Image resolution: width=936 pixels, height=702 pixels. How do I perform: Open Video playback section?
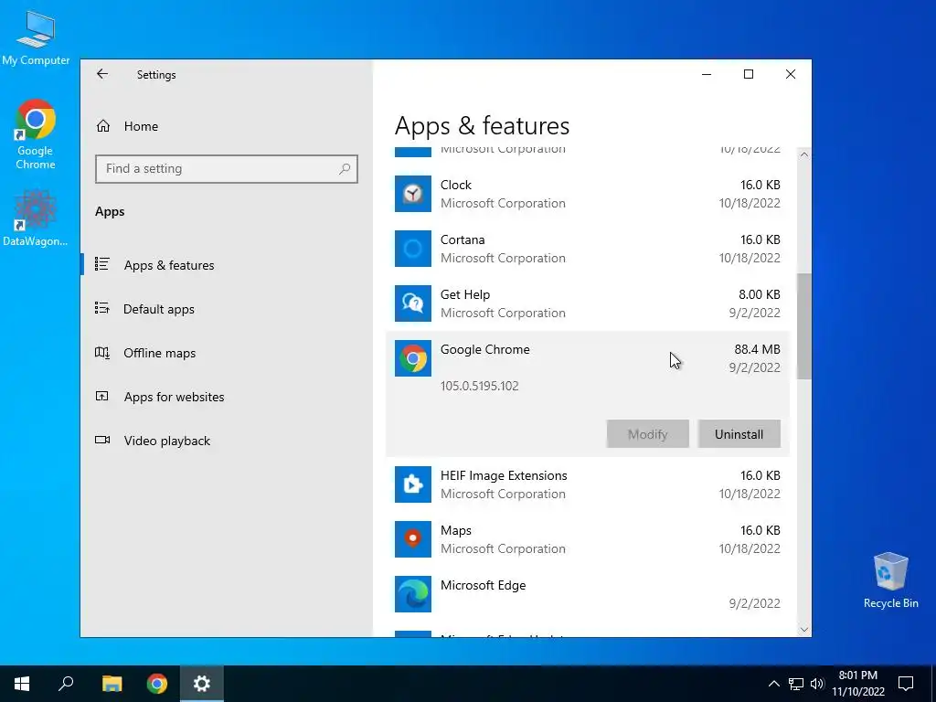coord(227,441)
